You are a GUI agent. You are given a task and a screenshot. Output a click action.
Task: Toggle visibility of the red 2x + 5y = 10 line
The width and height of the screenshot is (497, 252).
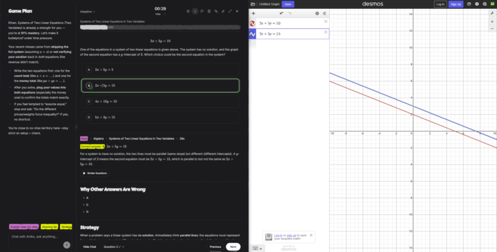tap(253, 23)
